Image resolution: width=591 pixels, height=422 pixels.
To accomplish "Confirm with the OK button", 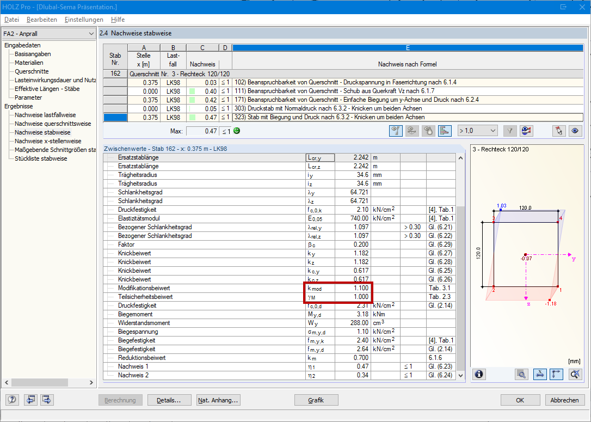I will [x=520, y=400].
